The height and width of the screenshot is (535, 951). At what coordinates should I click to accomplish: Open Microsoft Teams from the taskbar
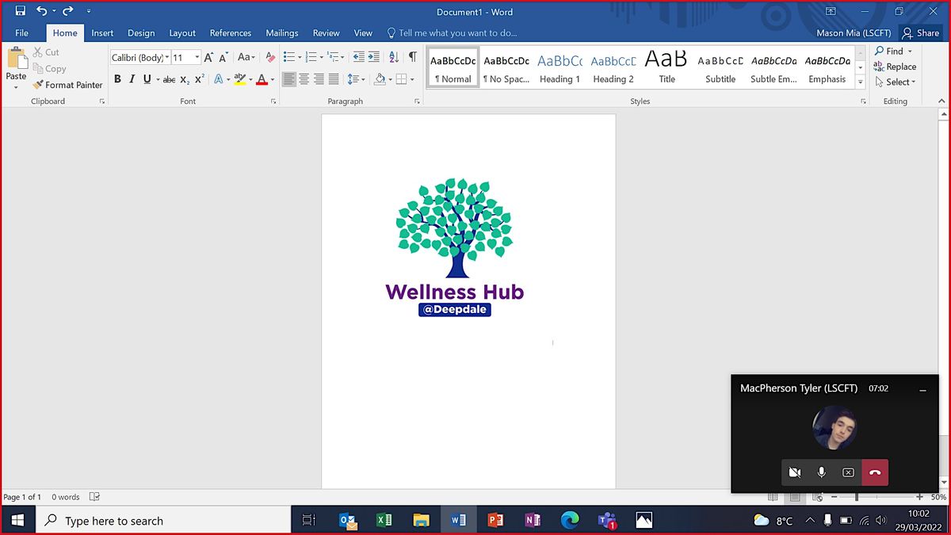(607, 520)
